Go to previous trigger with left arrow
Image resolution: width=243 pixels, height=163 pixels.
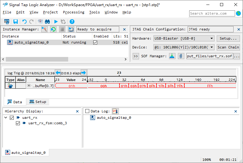pyautogui.click(x=58, y=73)
